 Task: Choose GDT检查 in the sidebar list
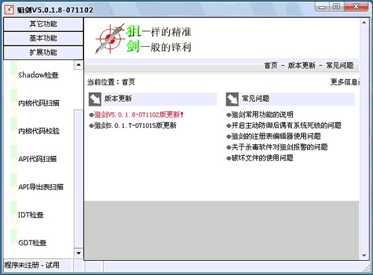click(x=32, y=243)
